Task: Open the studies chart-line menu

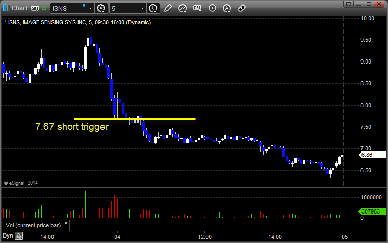Action: (x=183, y=8)
